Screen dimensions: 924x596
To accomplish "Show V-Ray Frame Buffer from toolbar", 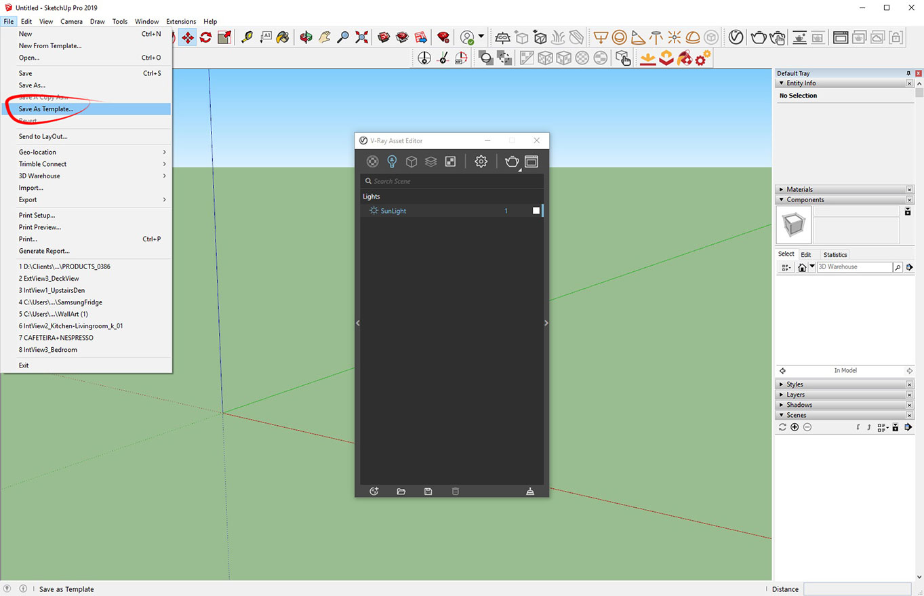I will pyautogui.click(x=841, y=37).
